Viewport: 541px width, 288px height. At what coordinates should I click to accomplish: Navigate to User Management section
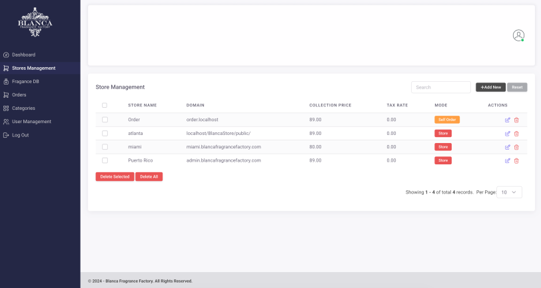(31, 122)
